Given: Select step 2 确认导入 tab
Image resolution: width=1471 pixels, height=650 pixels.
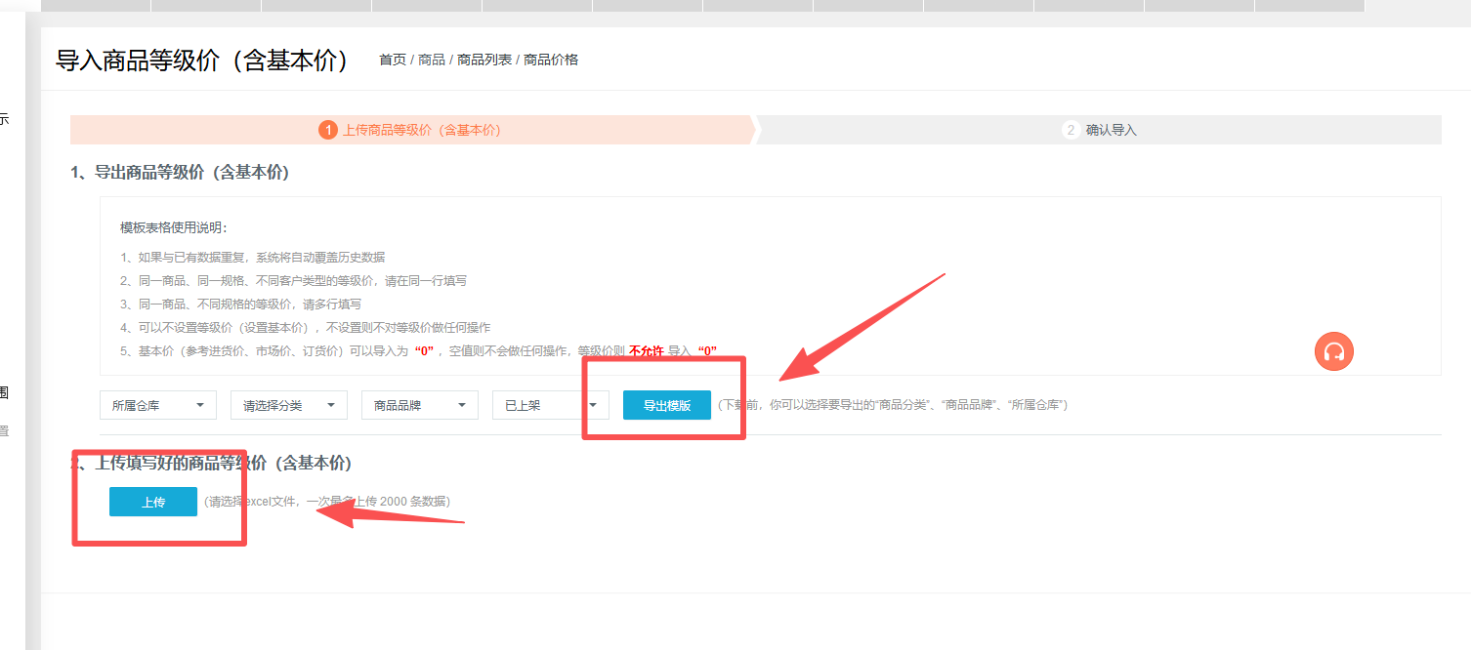Looking at the screenshot, I should [1100, 130].
